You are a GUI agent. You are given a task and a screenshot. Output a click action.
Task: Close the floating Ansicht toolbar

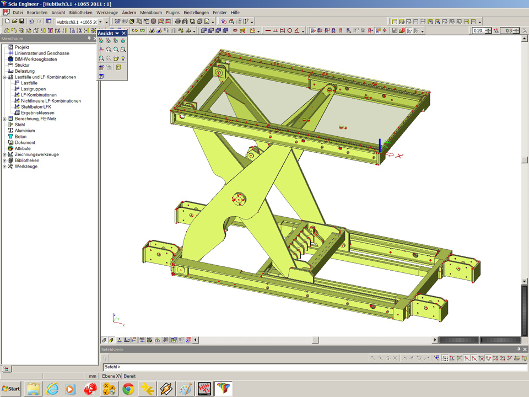[x=124, y=34]
